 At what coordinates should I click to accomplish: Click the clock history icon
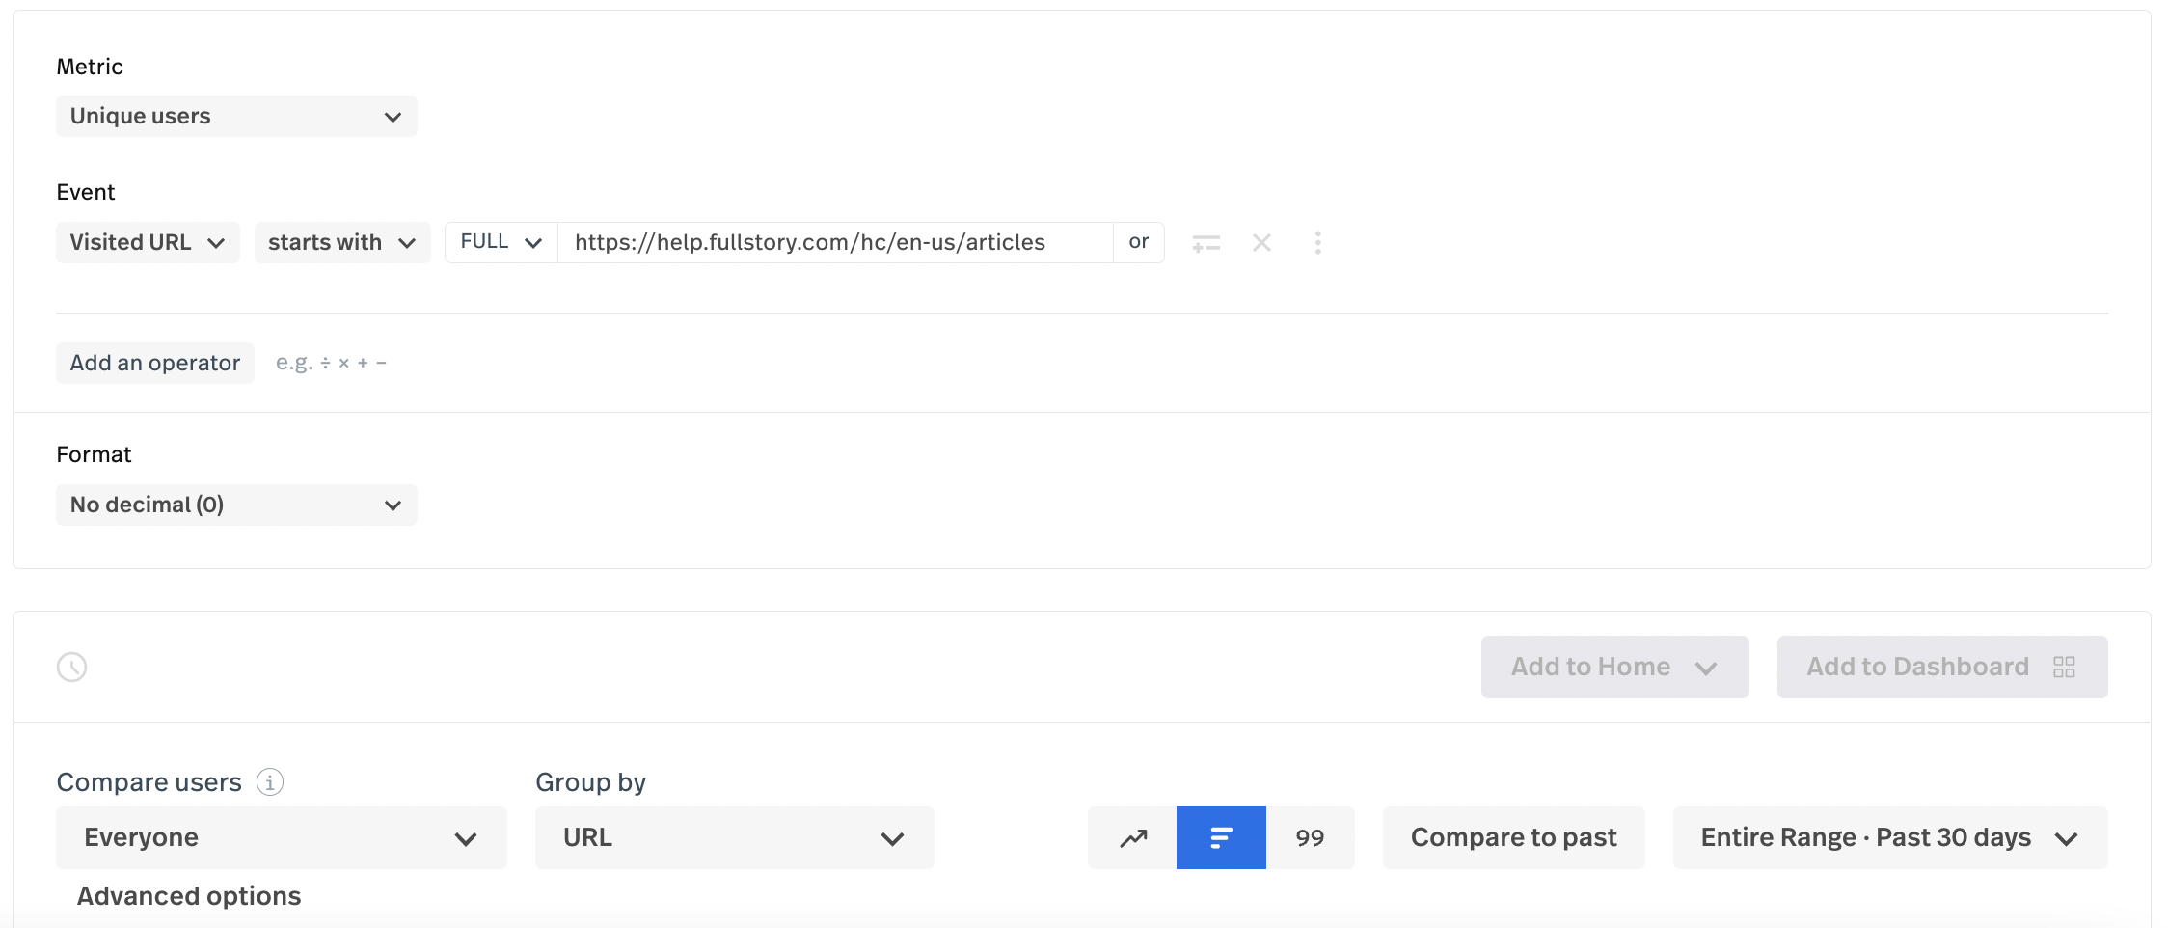tap(72, 667)
